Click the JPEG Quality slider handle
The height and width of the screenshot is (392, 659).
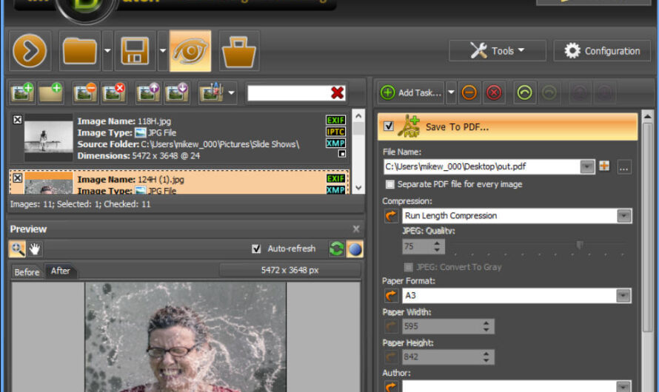[580, 245]
